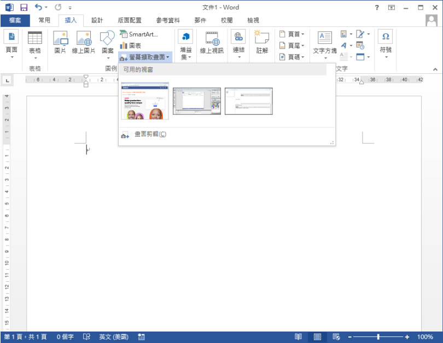Click the user account avatar icon
Image resolution: width=443 pixels, height=343 pixels.
point(431,20)
